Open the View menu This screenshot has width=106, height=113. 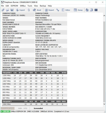click(36, 6)
